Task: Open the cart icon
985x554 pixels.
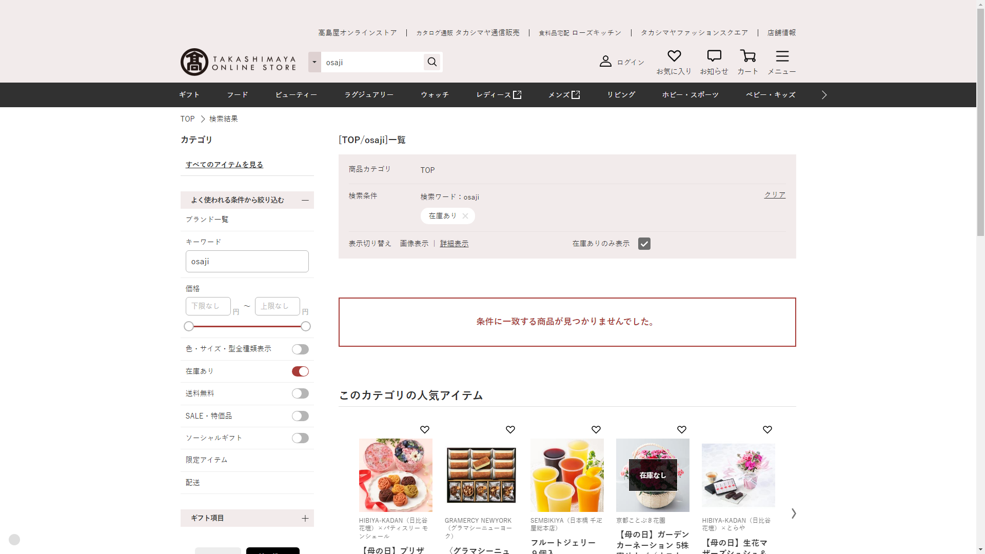Action: tap(747, 56)
